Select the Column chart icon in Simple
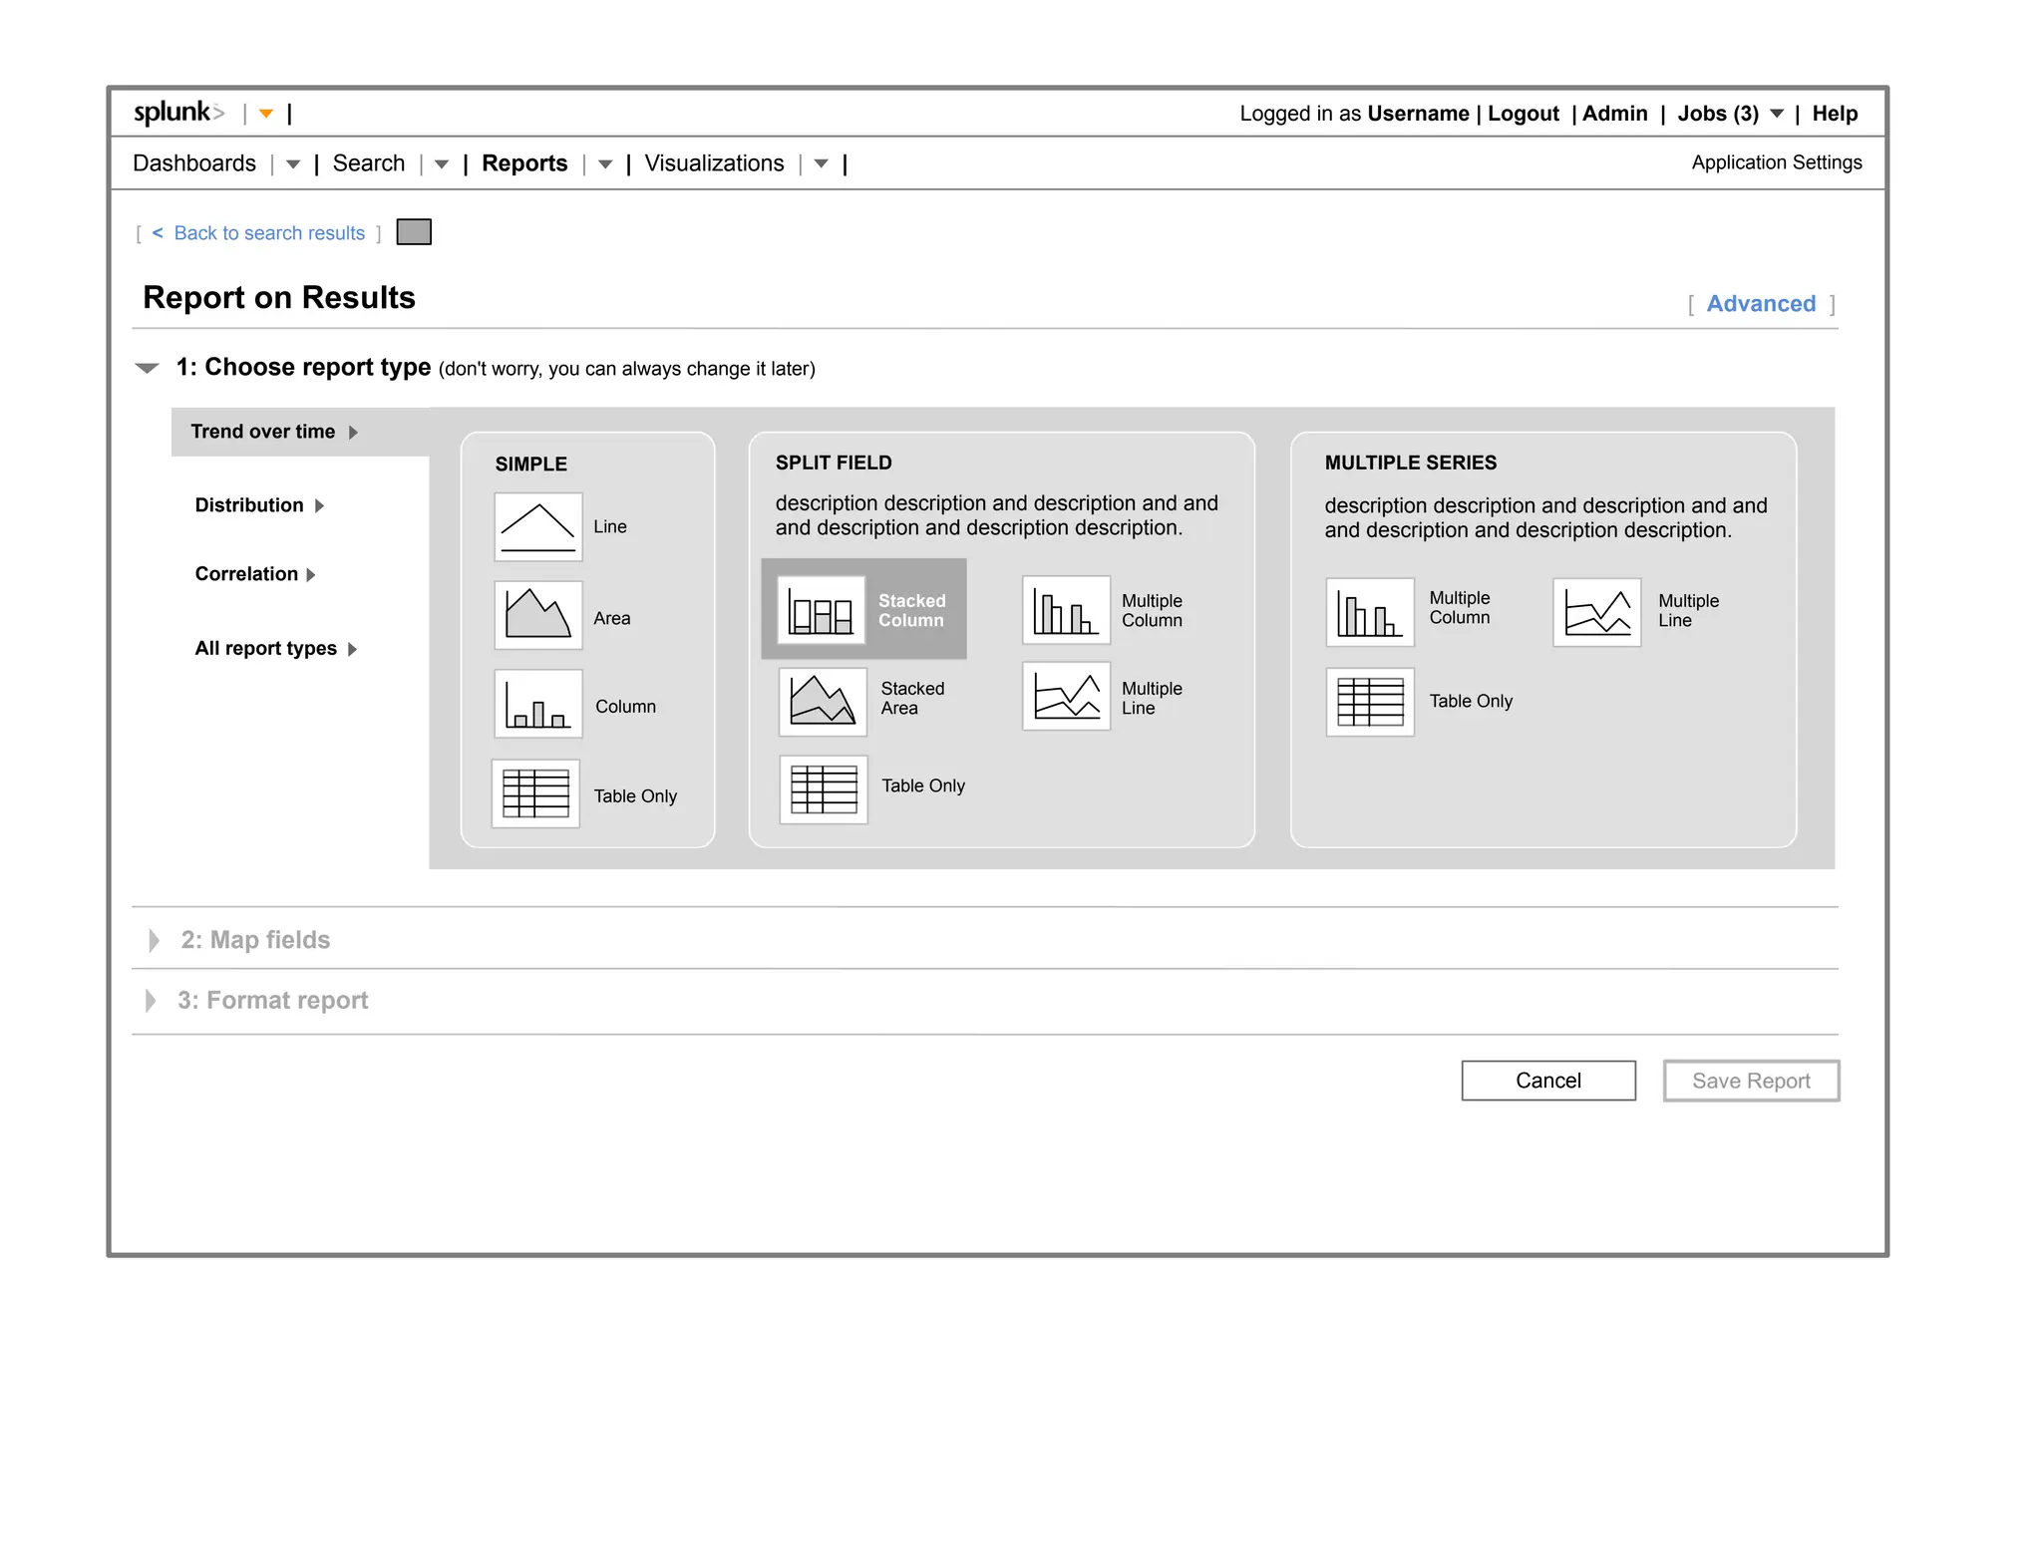This screenshot has height=1561, width=2042. [x=537, y=704]
